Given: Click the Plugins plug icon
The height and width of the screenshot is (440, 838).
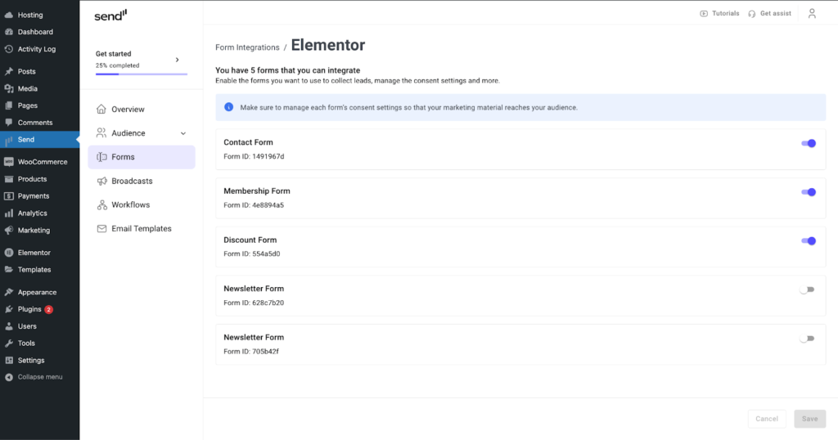Looking at the screenshot, I should click(8, 309).
